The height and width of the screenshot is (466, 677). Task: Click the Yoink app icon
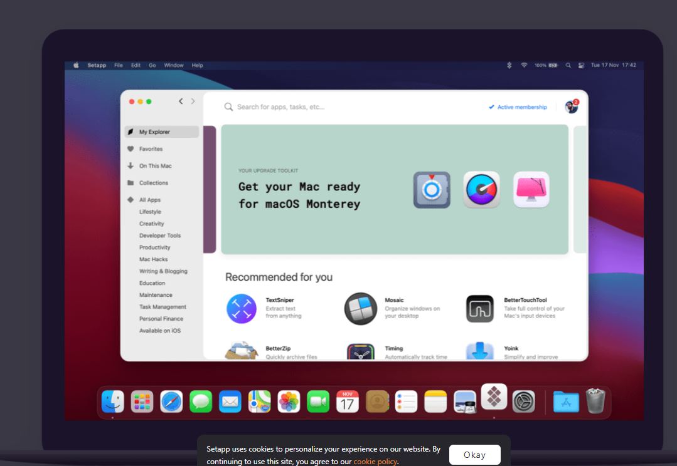click(480, 351)
